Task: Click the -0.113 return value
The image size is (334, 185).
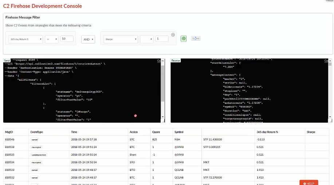Action: pyautogui.click(x=260, y=139)
